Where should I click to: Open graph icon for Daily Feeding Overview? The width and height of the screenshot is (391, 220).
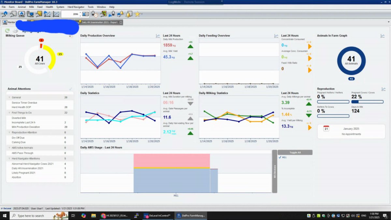pos(276,36)
